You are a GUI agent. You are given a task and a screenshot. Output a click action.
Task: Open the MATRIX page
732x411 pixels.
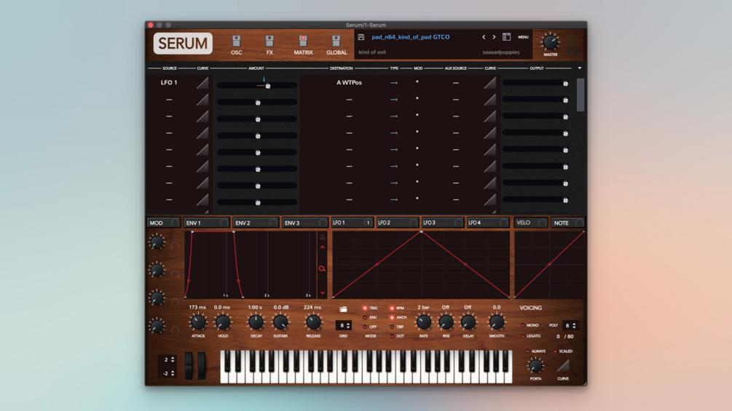pos(303,45)
